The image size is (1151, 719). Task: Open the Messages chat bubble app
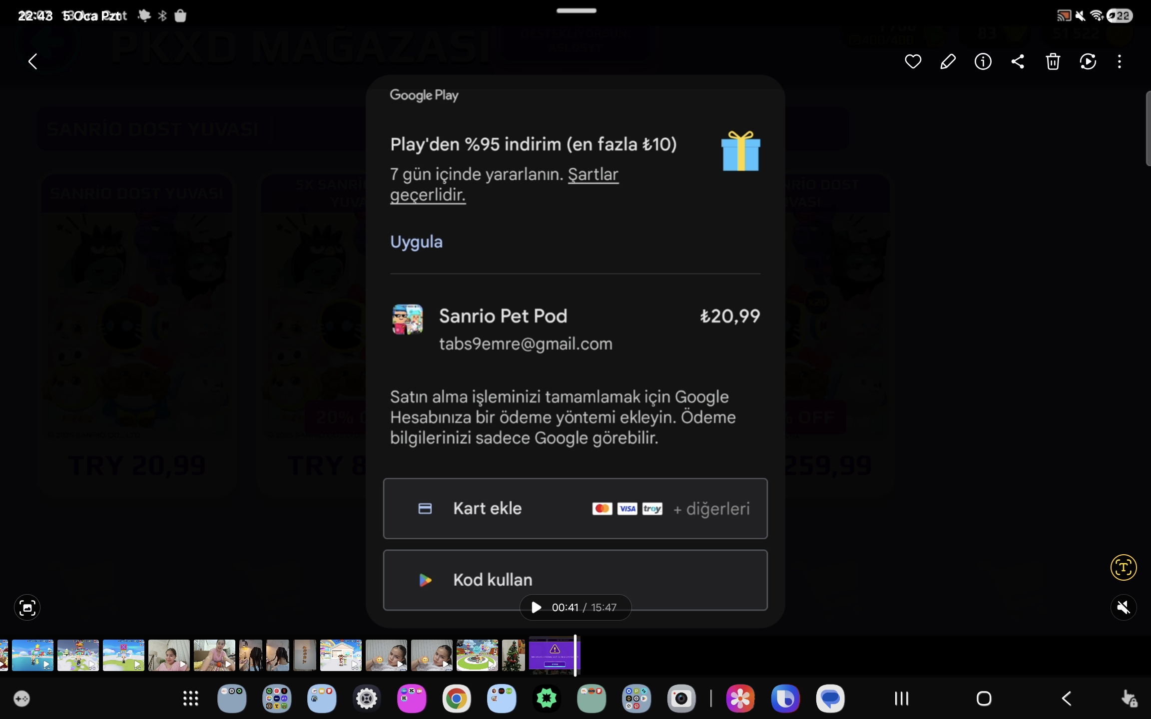pos(830,699)
